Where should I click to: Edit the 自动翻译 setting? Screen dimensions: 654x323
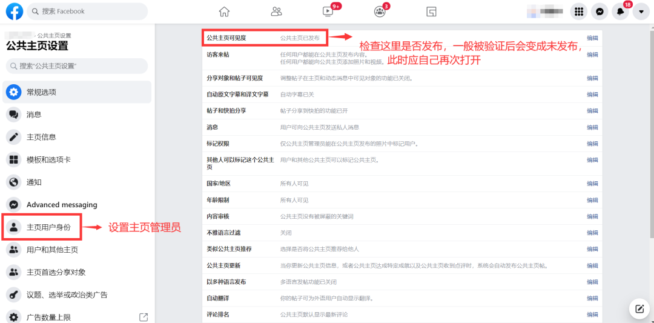point(592,298)
